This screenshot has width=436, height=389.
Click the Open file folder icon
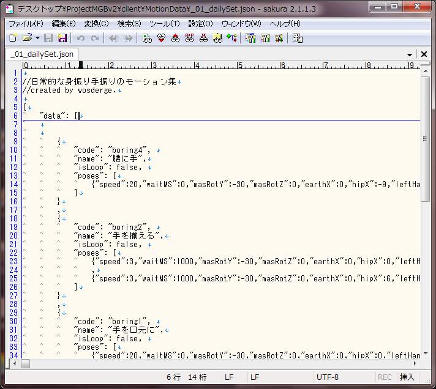pyautogui.click(x=27, y=39)
